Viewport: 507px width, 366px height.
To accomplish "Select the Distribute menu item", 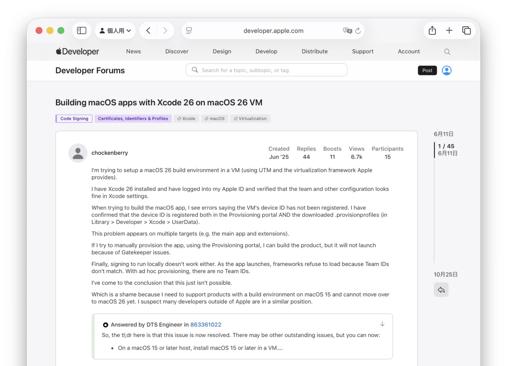I will tap(314, 51).
